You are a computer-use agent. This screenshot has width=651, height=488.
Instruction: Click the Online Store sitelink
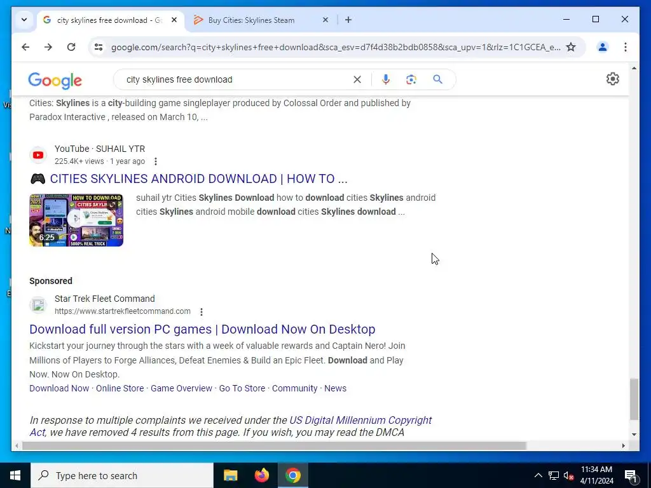(x=120, y=388)
